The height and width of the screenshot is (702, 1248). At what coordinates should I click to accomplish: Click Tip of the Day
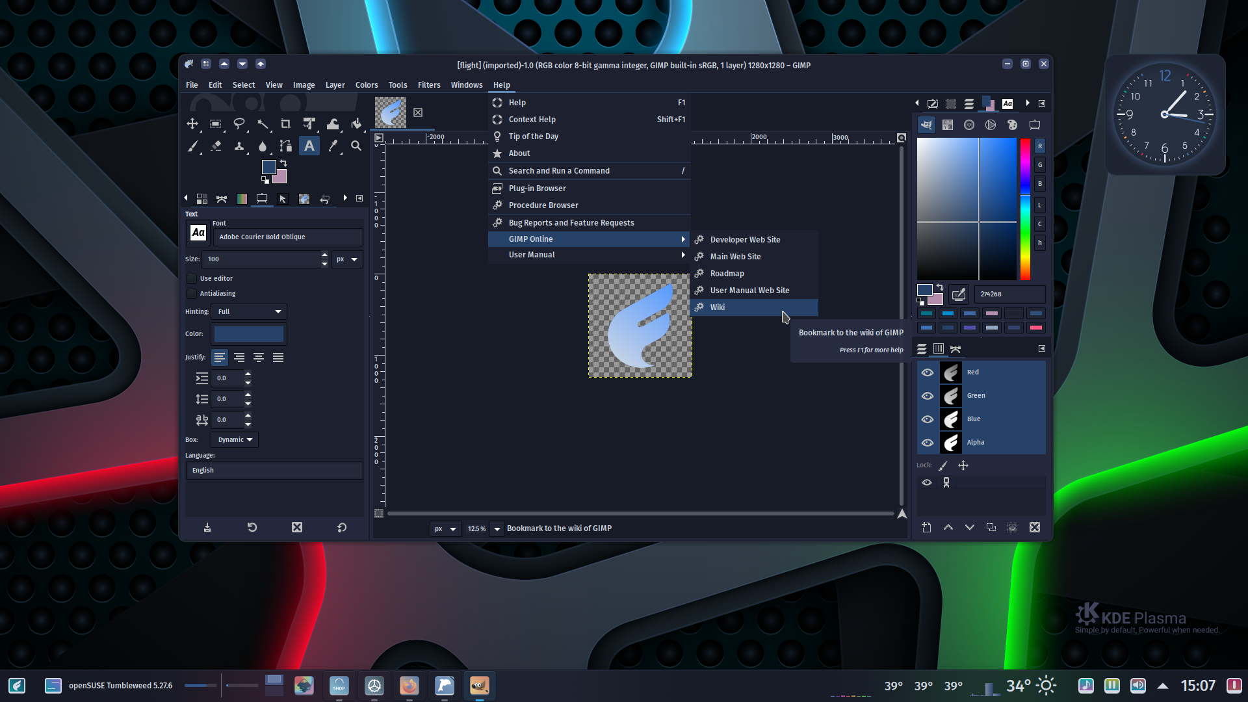[589, 136]
